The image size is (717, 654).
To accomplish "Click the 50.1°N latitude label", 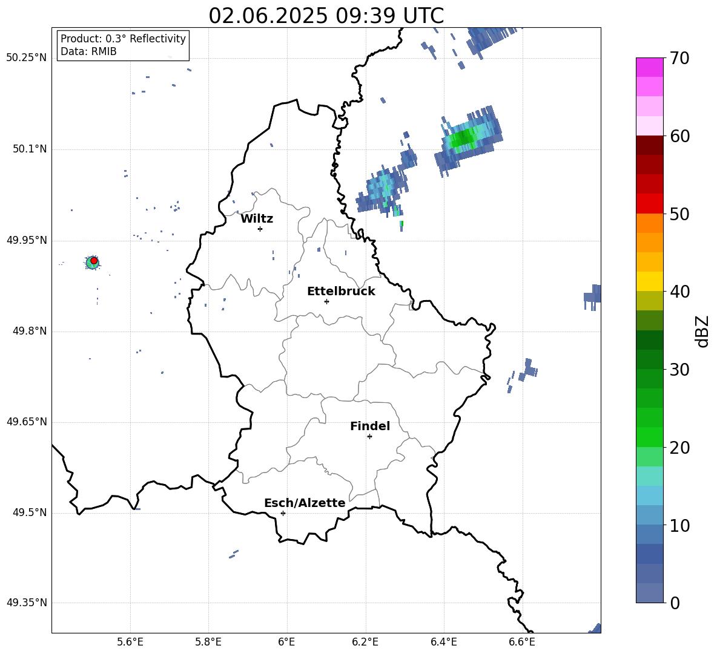I will tap(30, 149).
